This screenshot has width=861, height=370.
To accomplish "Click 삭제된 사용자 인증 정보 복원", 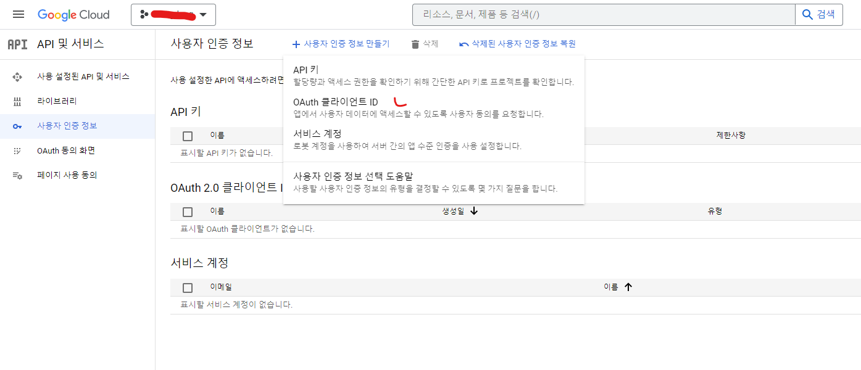I will click(x=517, y=44).
